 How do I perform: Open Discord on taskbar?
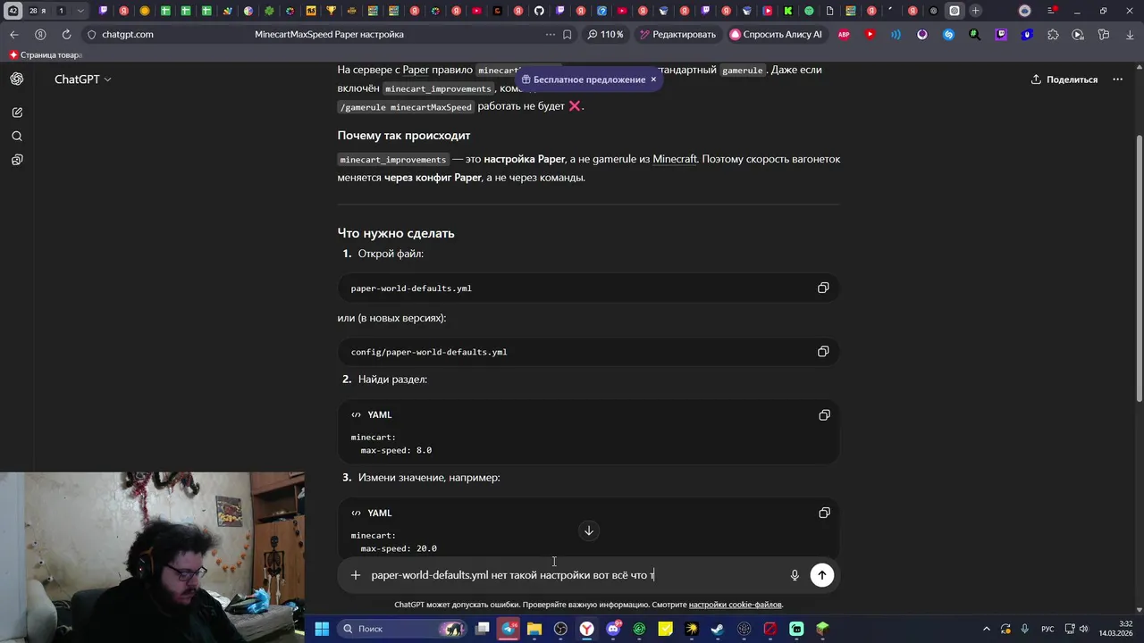pos(613,629)
